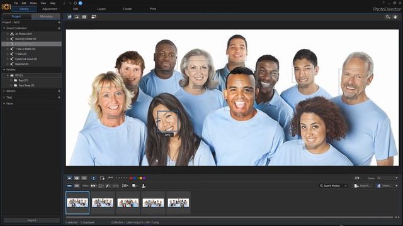Switch to the Library module
This screenshot has width=403, height=226.
pyautogui.click(x=24, y=9)
